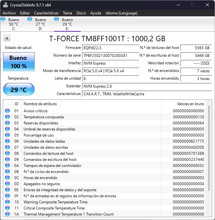Open the Características menu
The width and height of the screenshot is (215, 220).
pos(46,13)
